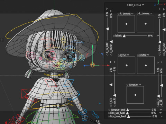
Task: Select the red square chest controller
Action: (50, 83)
